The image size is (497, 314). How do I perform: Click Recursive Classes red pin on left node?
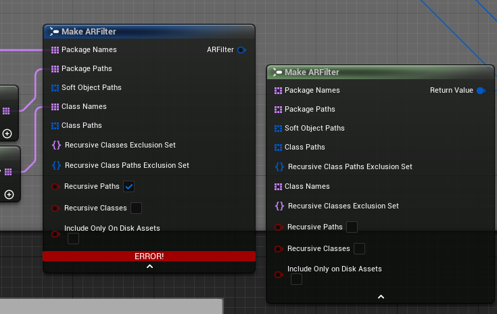(x=55, y=208)
